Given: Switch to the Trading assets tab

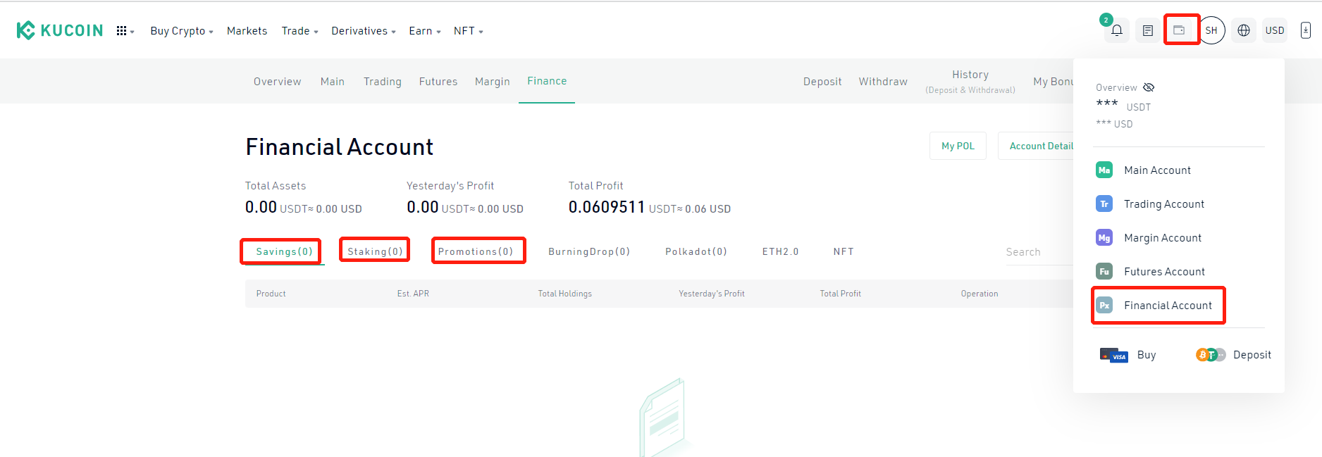Looking at the screenshot, I should [x=382, y=82].
